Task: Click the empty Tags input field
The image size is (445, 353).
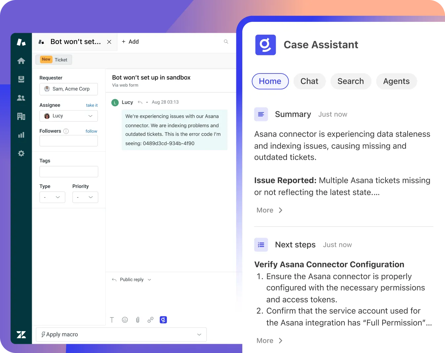Action: [x=69, y=172]
